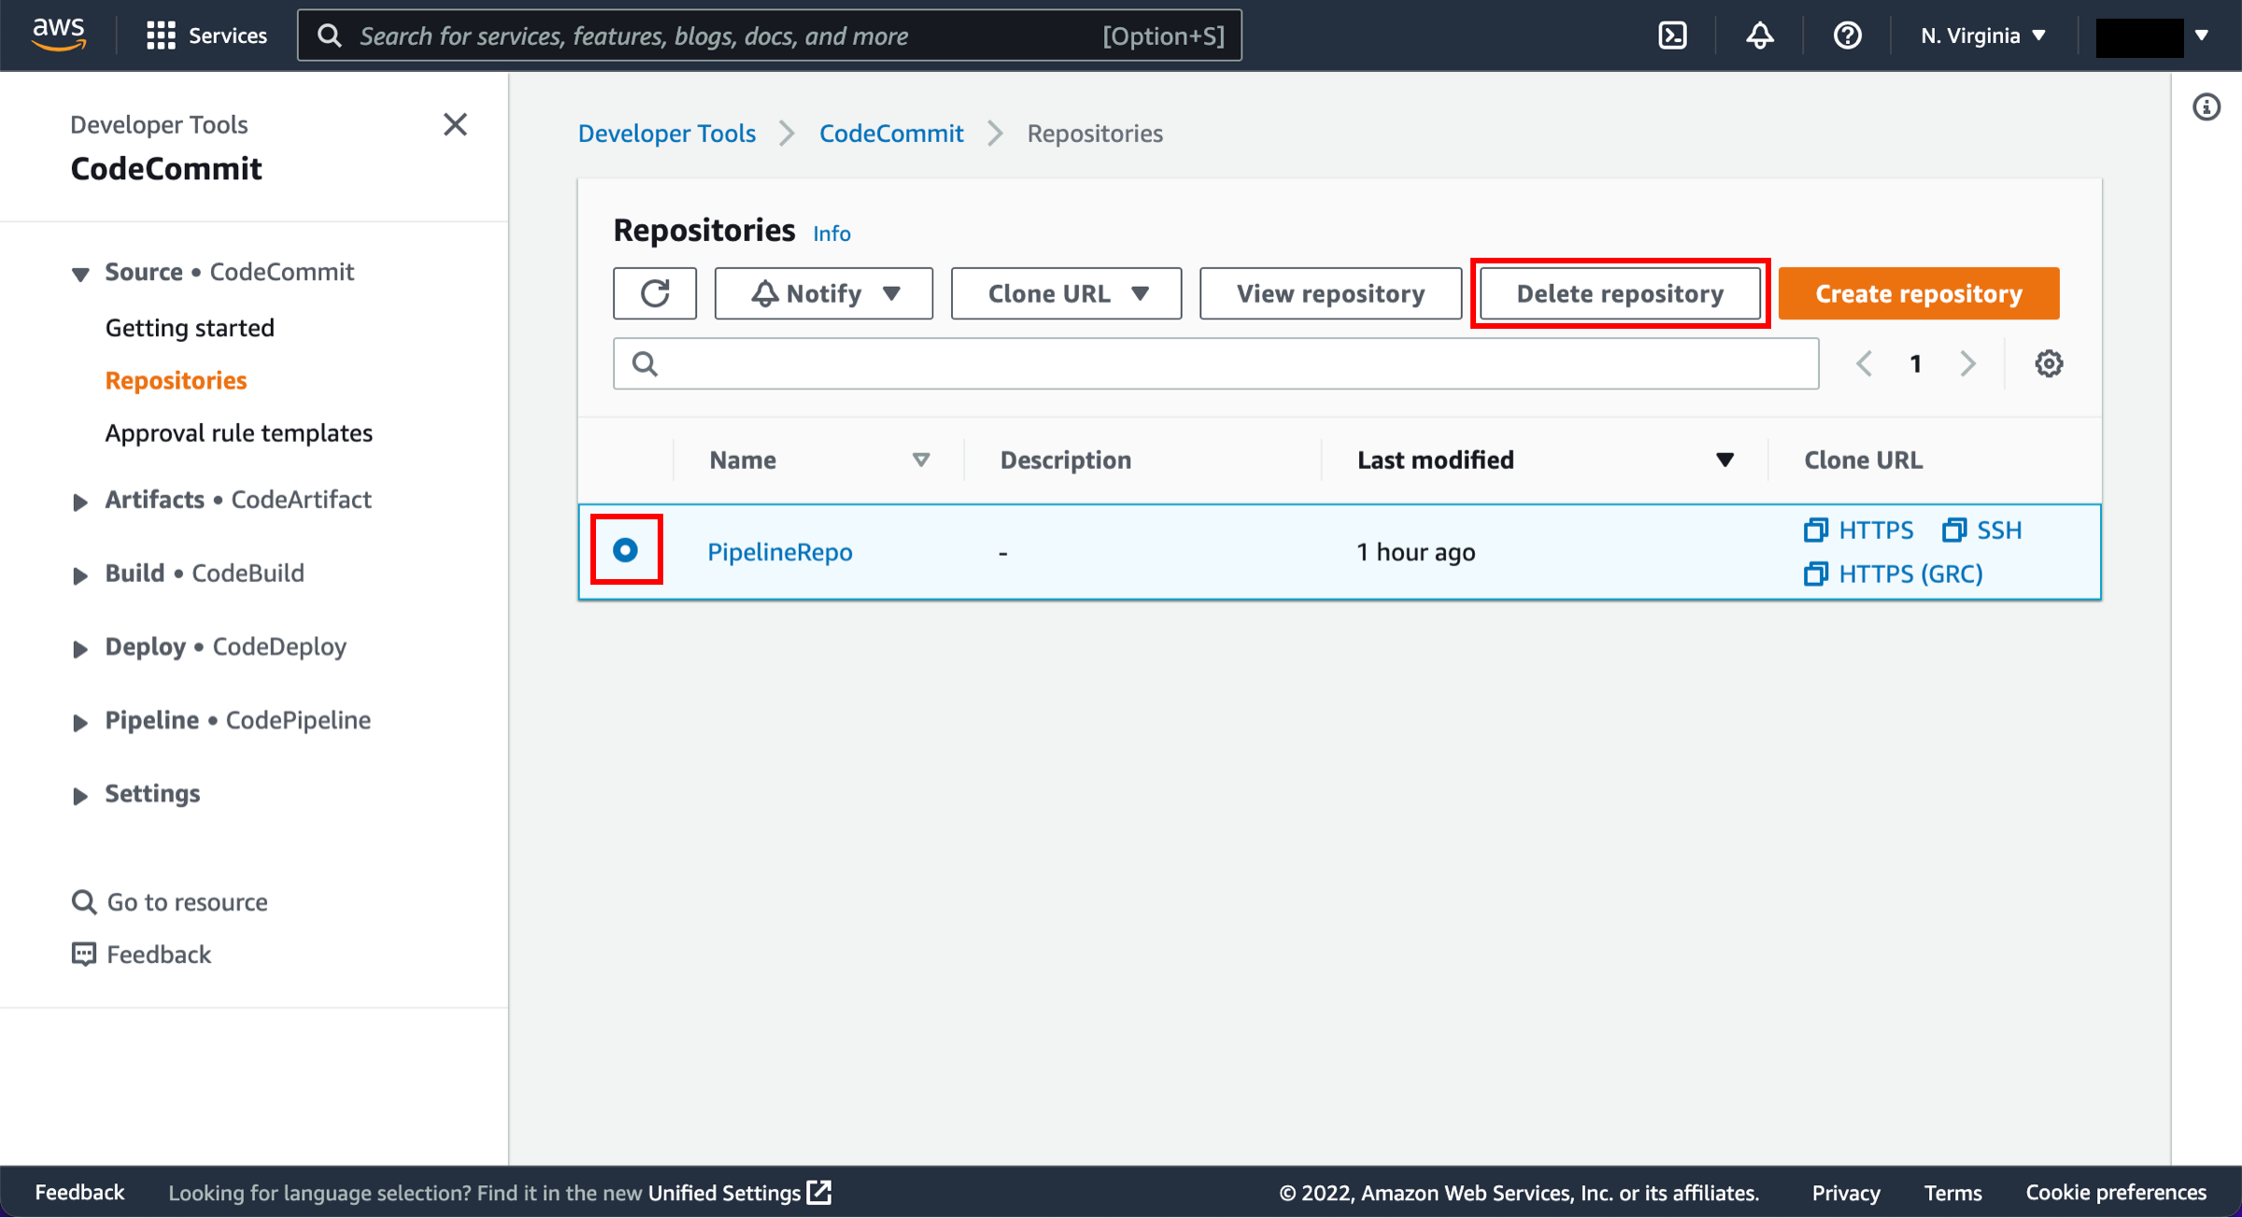The height and width of the screenshot is (1218, 2242).
Task: Open the Clone URL dropdown
Action: (x=1066, y=293)
